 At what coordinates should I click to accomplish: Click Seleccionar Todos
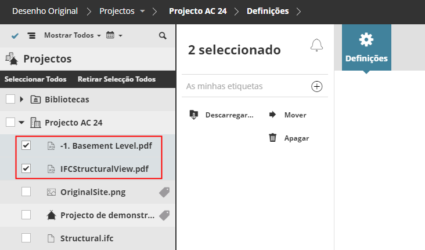click(35, 79)
